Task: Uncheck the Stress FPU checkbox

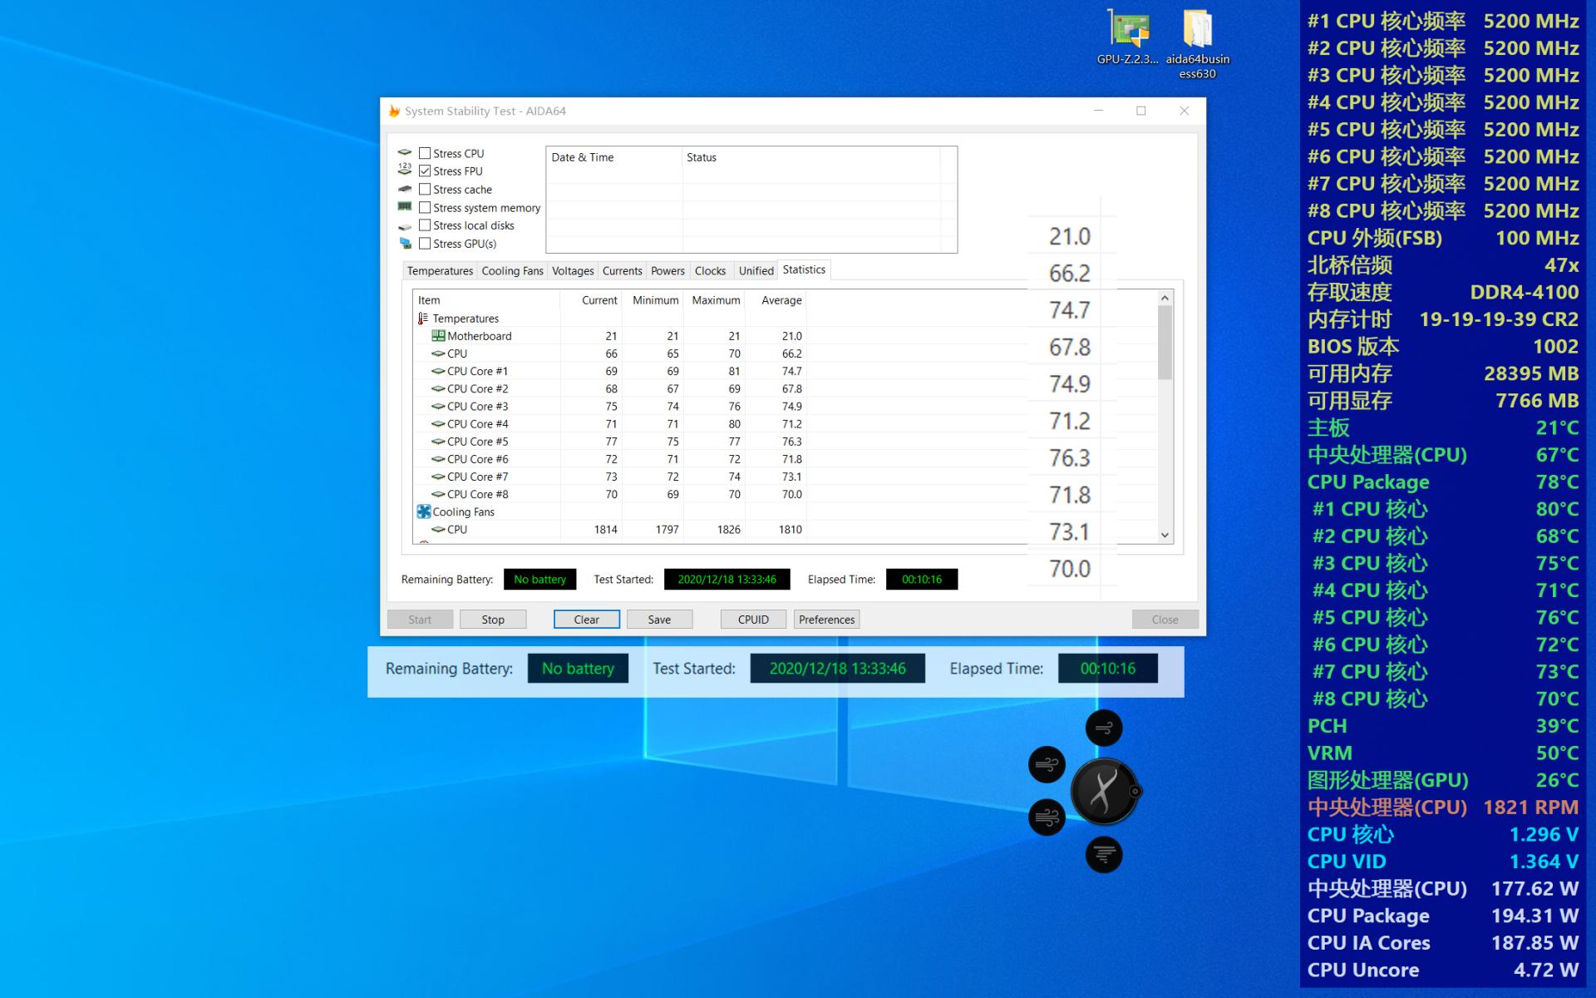Action: tap(425, 171)
